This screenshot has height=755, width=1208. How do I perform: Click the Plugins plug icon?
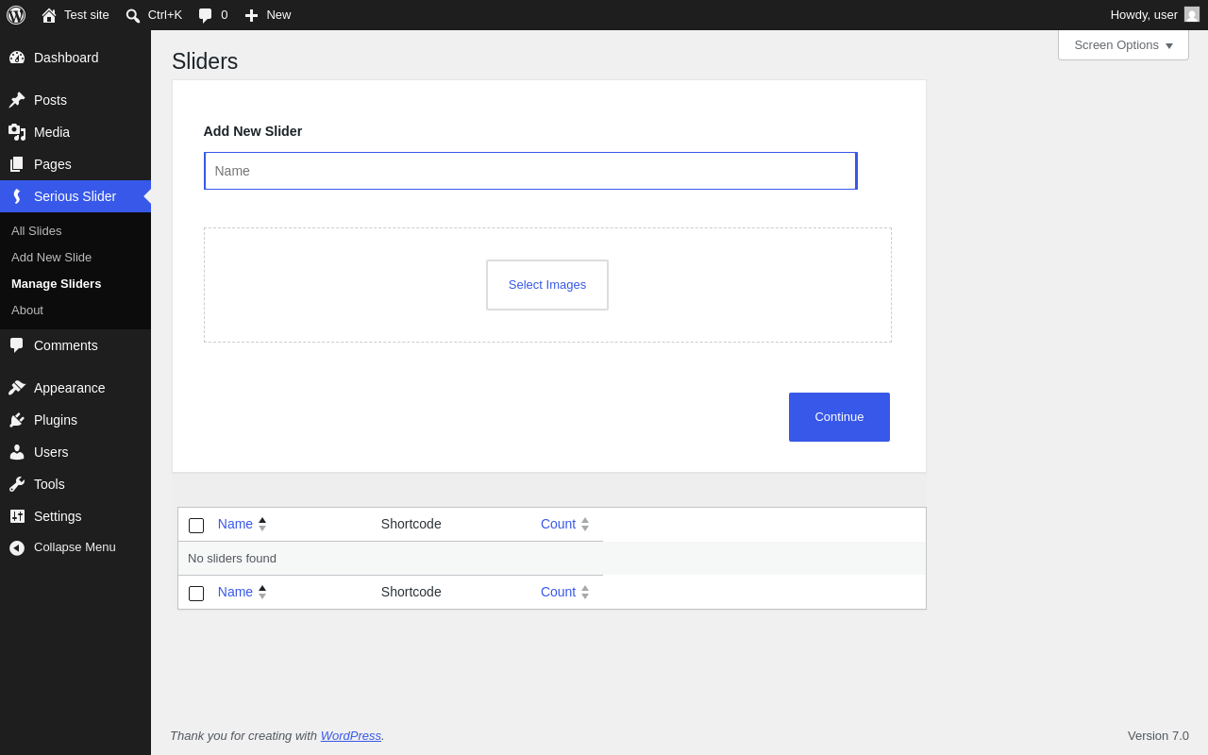[17, 420]
